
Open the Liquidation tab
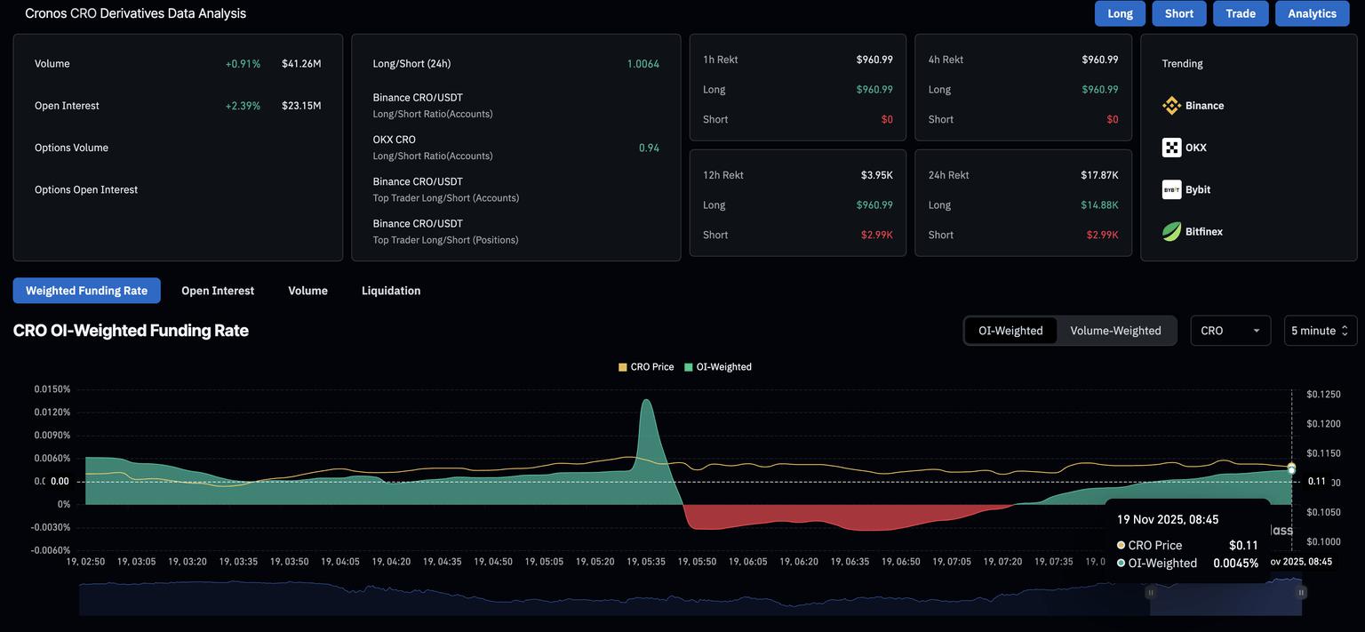coord(390,290)
